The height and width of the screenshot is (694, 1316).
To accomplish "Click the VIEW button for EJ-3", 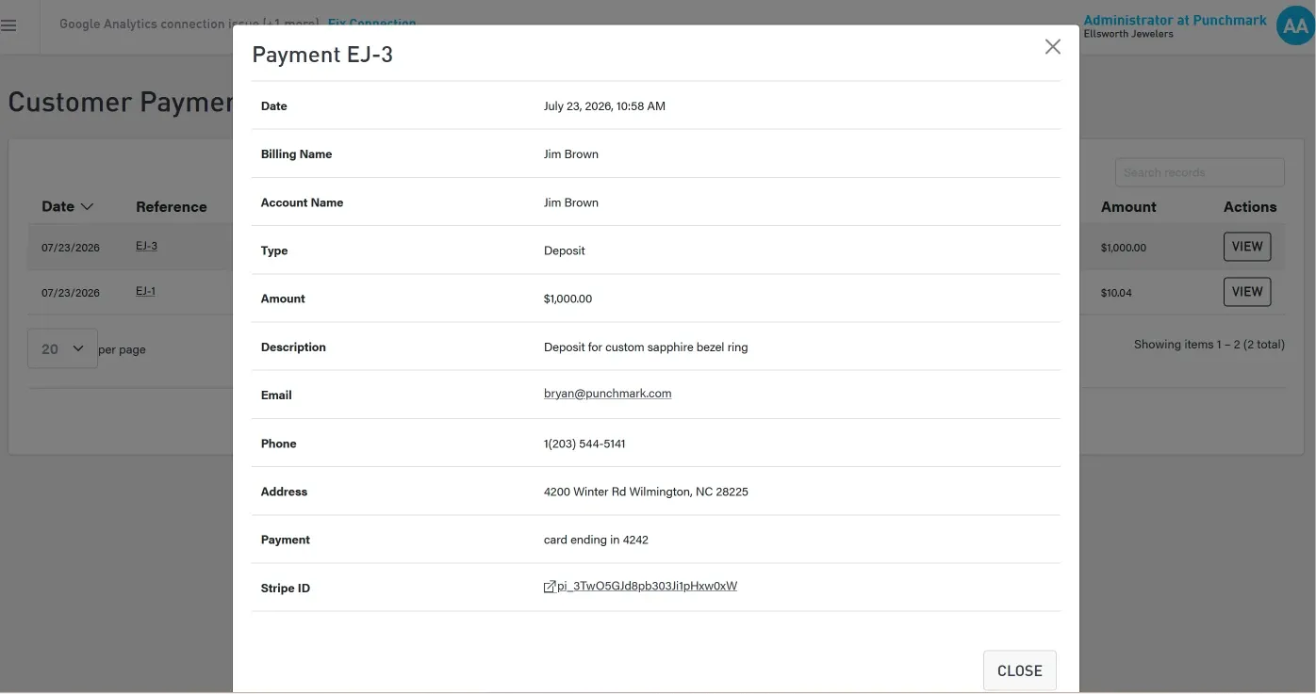I will [x=1246, y=247].
